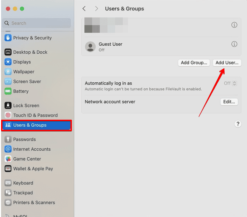This screenshot has height=217, width=247.
Task: Select the Keyboard icon
Action: pos(8,183)
